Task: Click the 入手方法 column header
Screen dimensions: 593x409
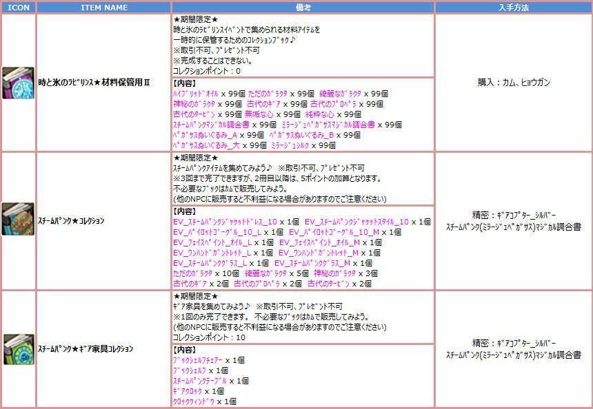Action: [x=514, y=7]
